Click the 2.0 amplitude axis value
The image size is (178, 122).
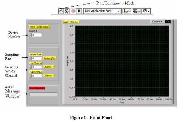click(x=72, y=26)
